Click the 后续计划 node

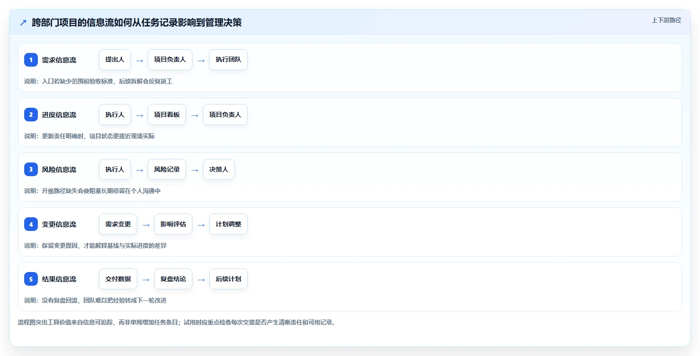pyautogui.click(x=228, y=279)
